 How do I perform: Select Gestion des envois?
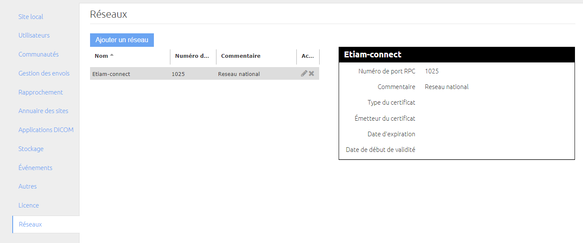coord(44,73)
